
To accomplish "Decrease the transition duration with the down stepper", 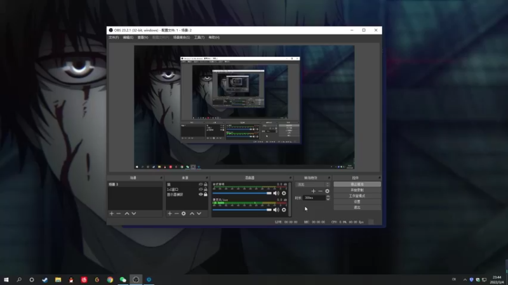I will 328,199.
